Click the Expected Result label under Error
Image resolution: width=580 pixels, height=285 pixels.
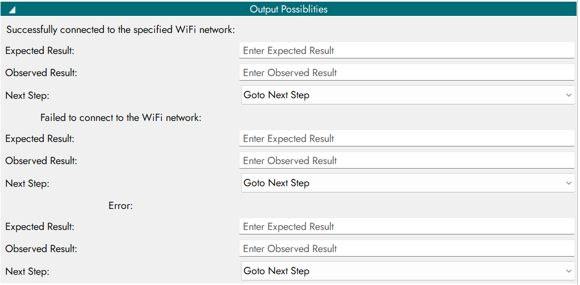click(x=40, y=227)
